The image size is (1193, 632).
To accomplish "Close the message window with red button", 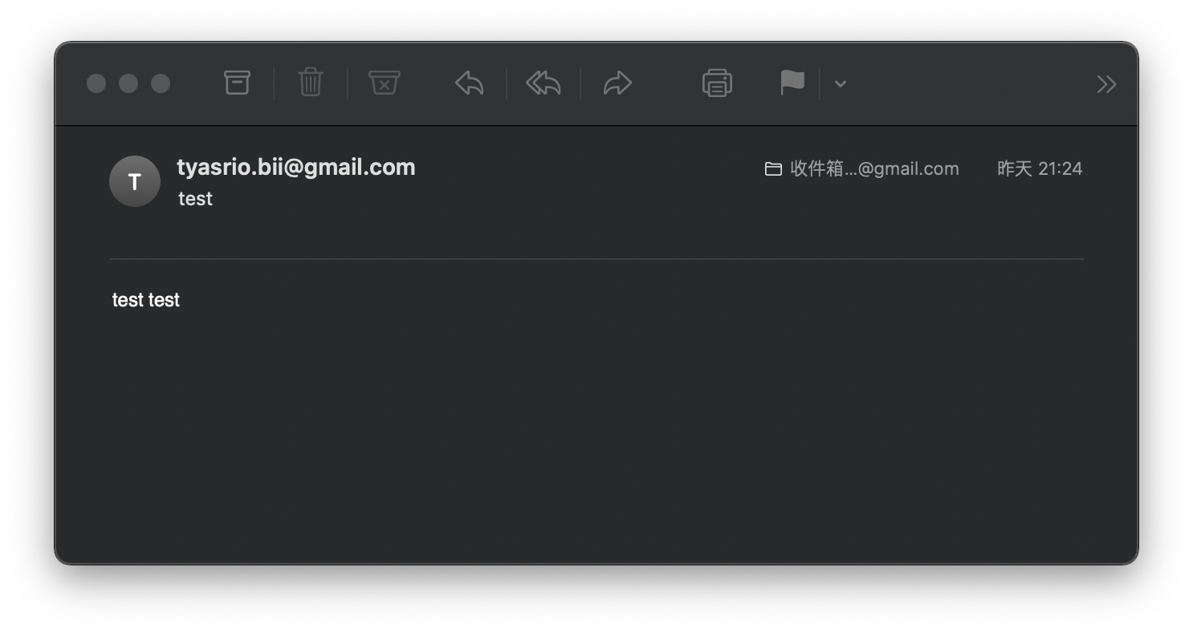I will pos(96,83).
